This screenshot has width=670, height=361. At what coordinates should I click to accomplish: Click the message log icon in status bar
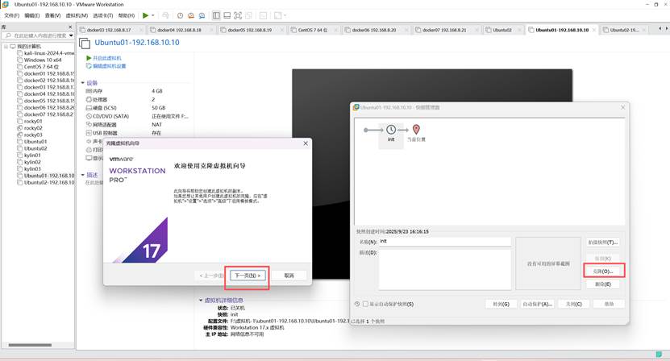coord(659,355)
